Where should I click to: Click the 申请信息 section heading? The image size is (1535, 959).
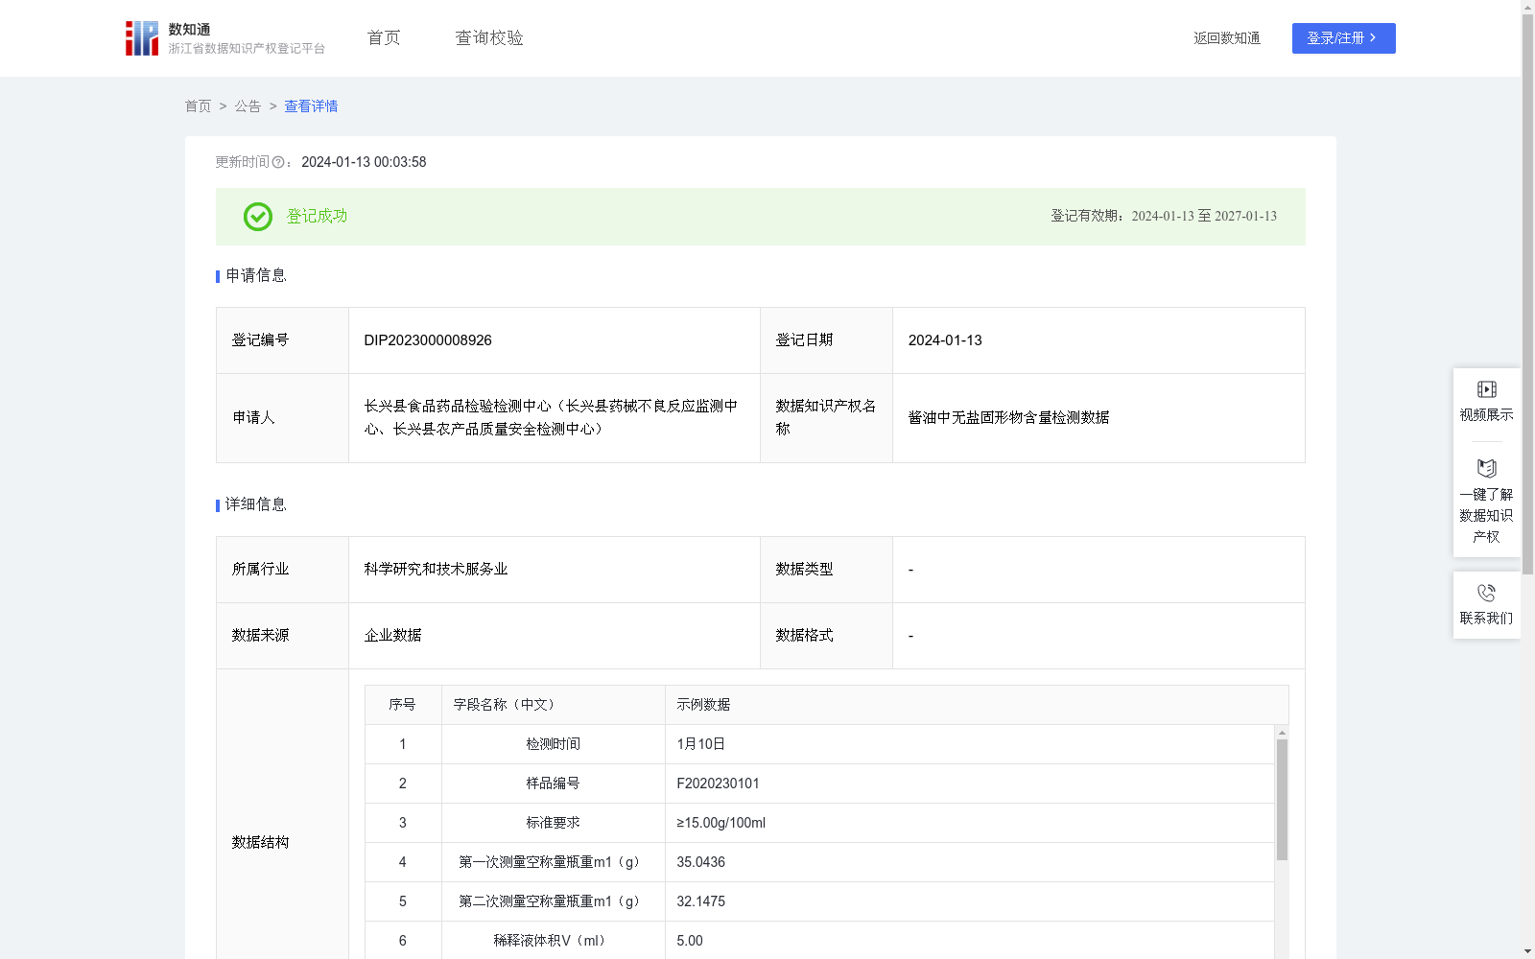click(x=255, y=275)
